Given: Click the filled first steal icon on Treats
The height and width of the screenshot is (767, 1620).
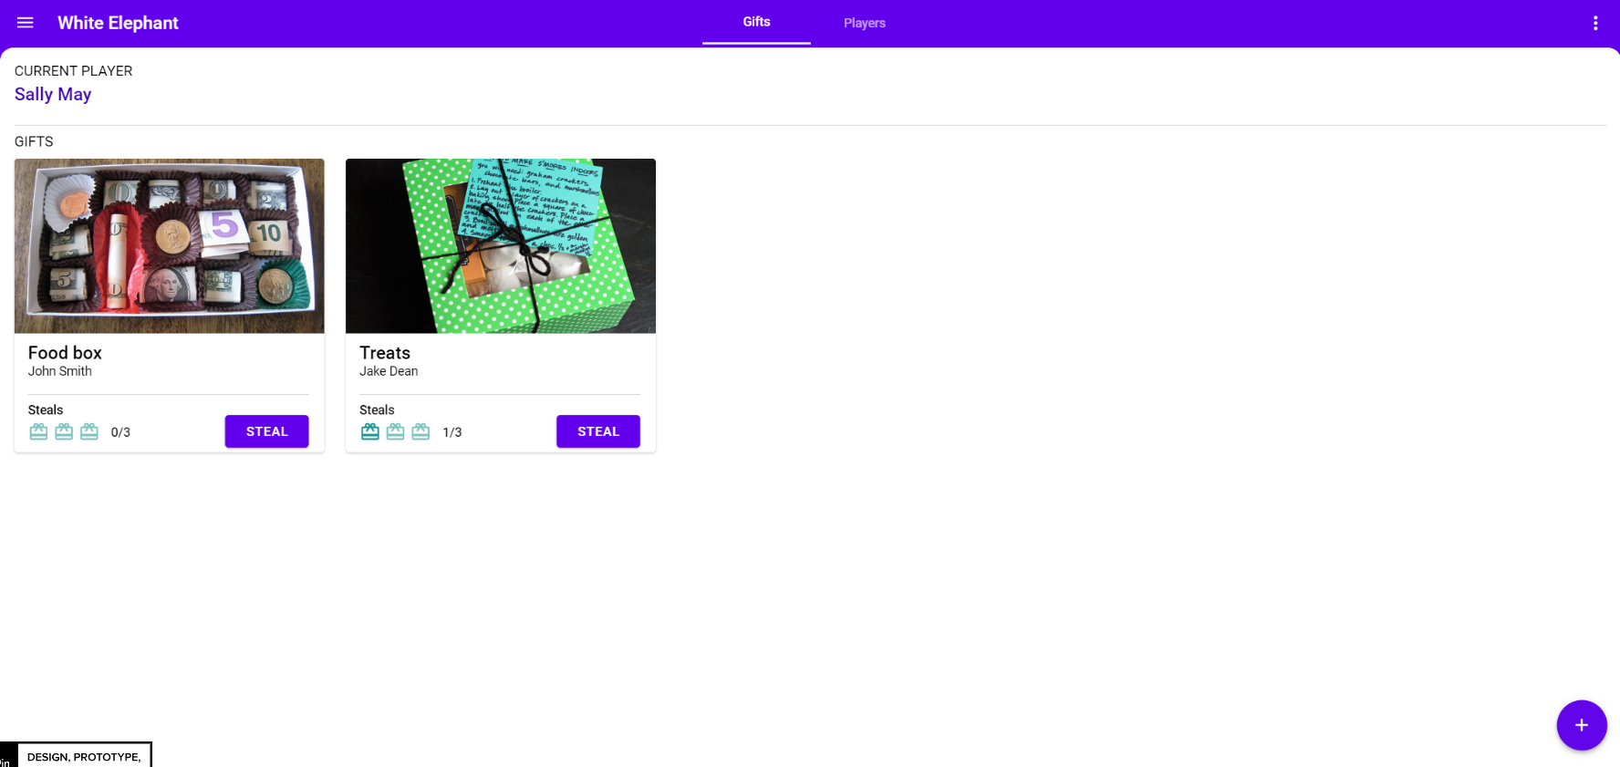Looking at the screenshot, I should point(369,431).
